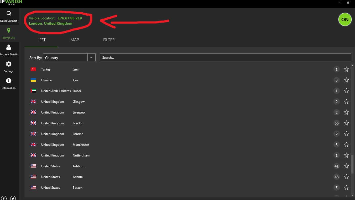Select the city name Kiev
The height and width of the screenshot is (200, 355).
(76, 80)
